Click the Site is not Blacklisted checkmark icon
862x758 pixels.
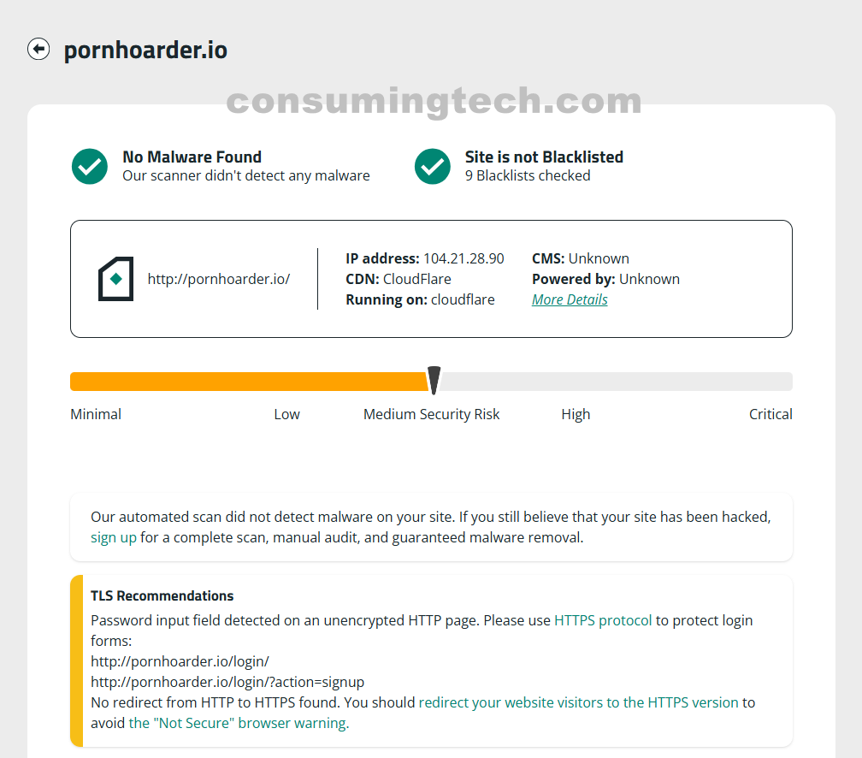coord(433,166)
